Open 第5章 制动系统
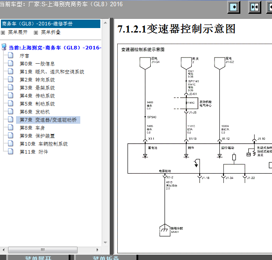272x260 pixels. [37, 104]
